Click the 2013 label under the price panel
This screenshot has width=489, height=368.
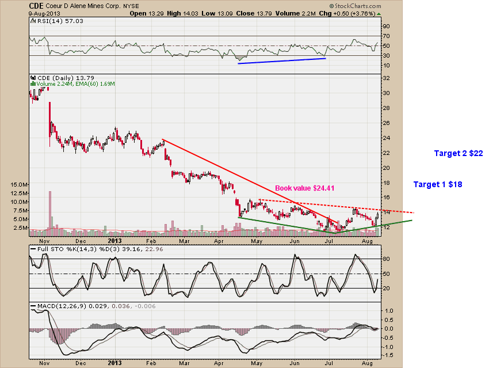[x=114, y=241]
